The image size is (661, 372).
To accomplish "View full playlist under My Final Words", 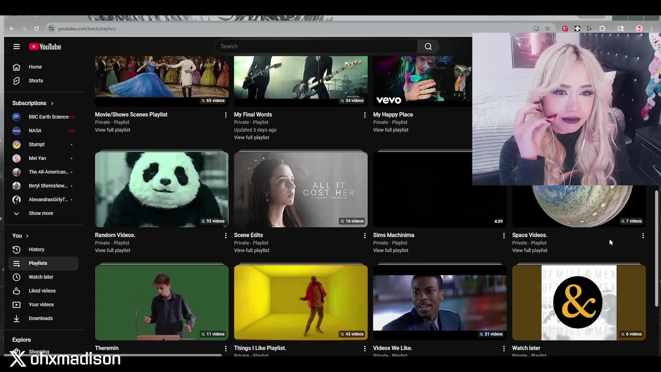I will click(251, 137).
